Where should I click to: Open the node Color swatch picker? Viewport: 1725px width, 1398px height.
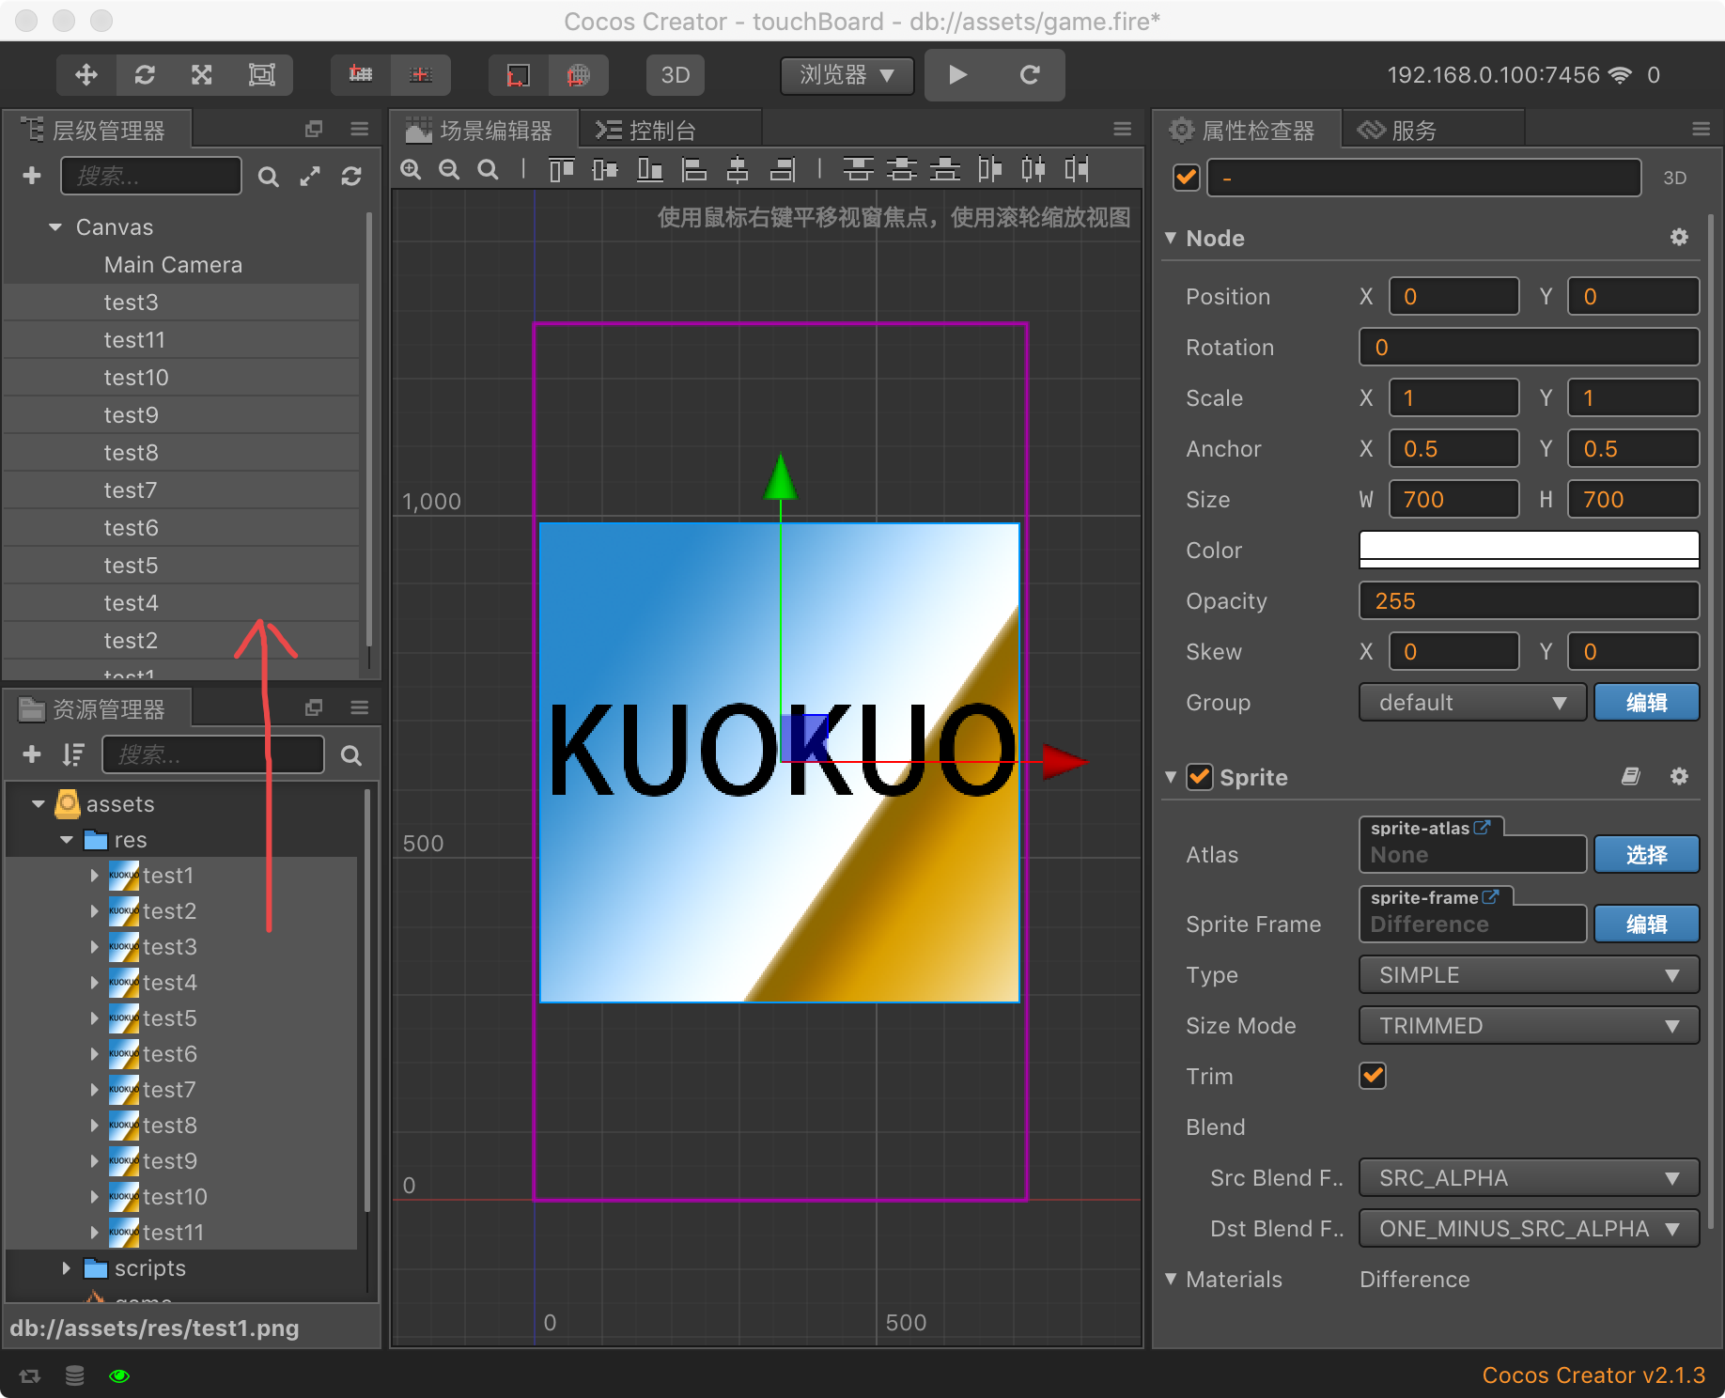(1529, 550)
